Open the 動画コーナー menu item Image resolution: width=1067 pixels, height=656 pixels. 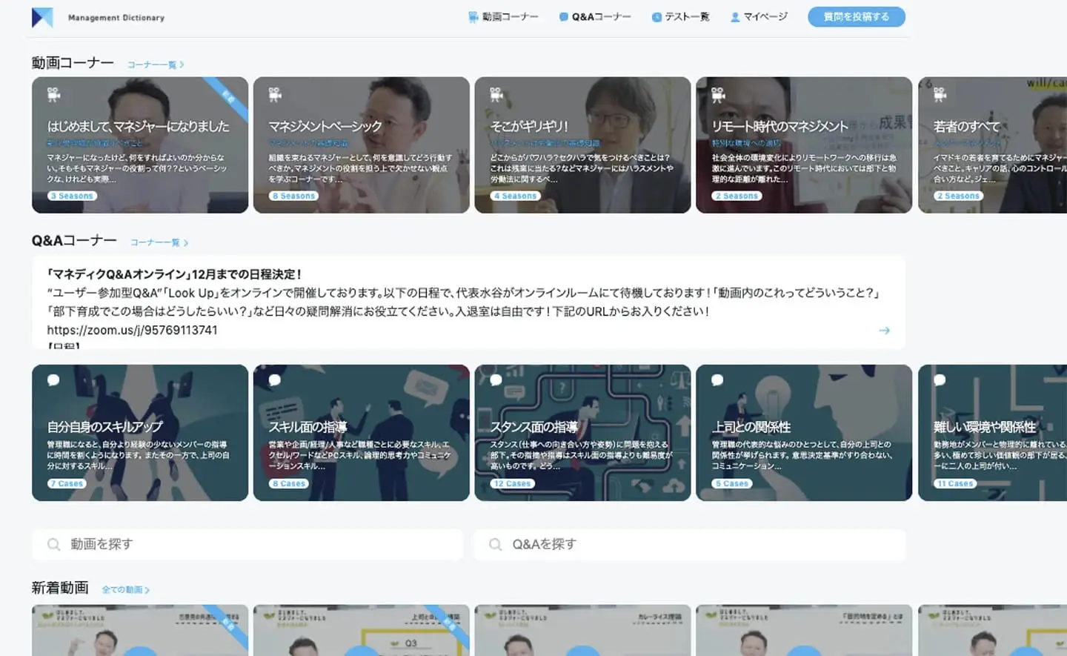pyautogui.click(x=503, y=17)
